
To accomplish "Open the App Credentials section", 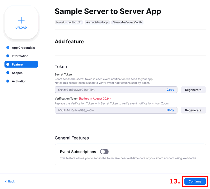I will [x=23, y=48].
